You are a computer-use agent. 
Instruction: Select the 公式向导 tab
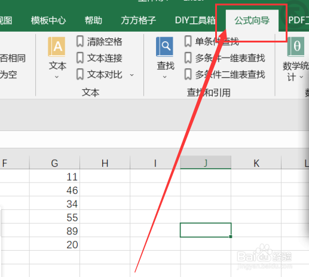252,20
